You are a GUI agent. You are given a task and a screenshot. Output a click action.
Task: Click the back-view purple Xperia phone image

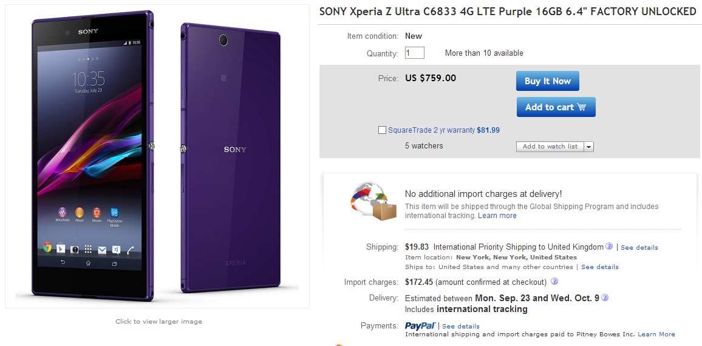tap(231, 158)
